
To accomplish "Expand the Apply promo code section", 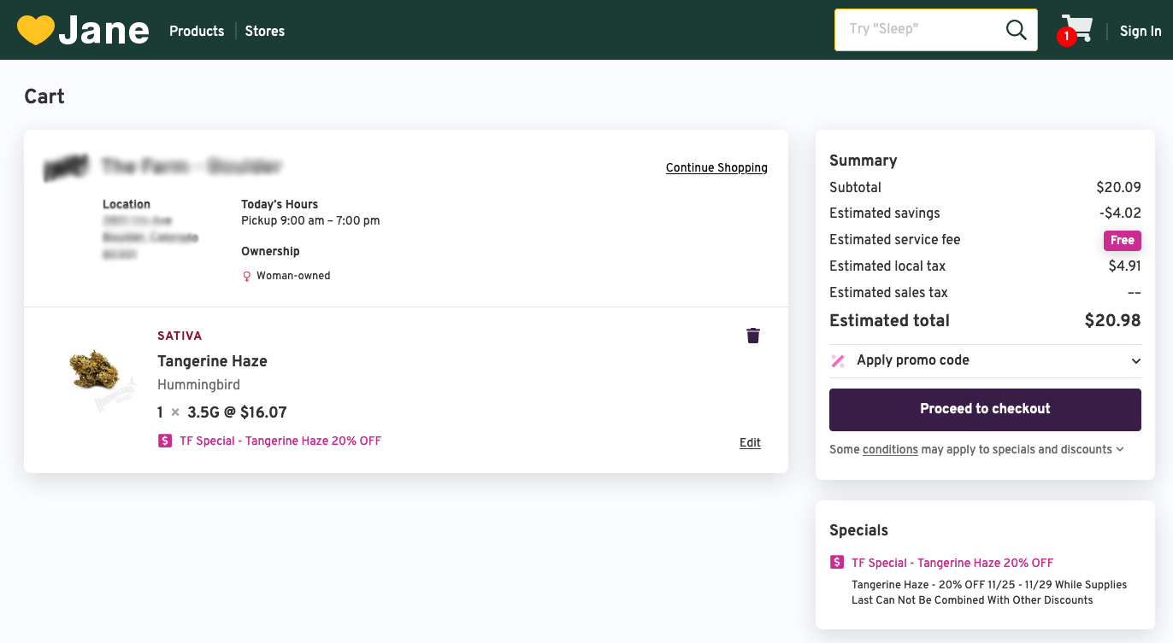I will click(985, 361).
